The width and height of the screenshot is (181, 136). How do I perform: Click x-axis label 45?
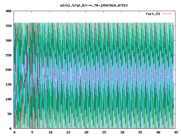(x=176, y=132)
